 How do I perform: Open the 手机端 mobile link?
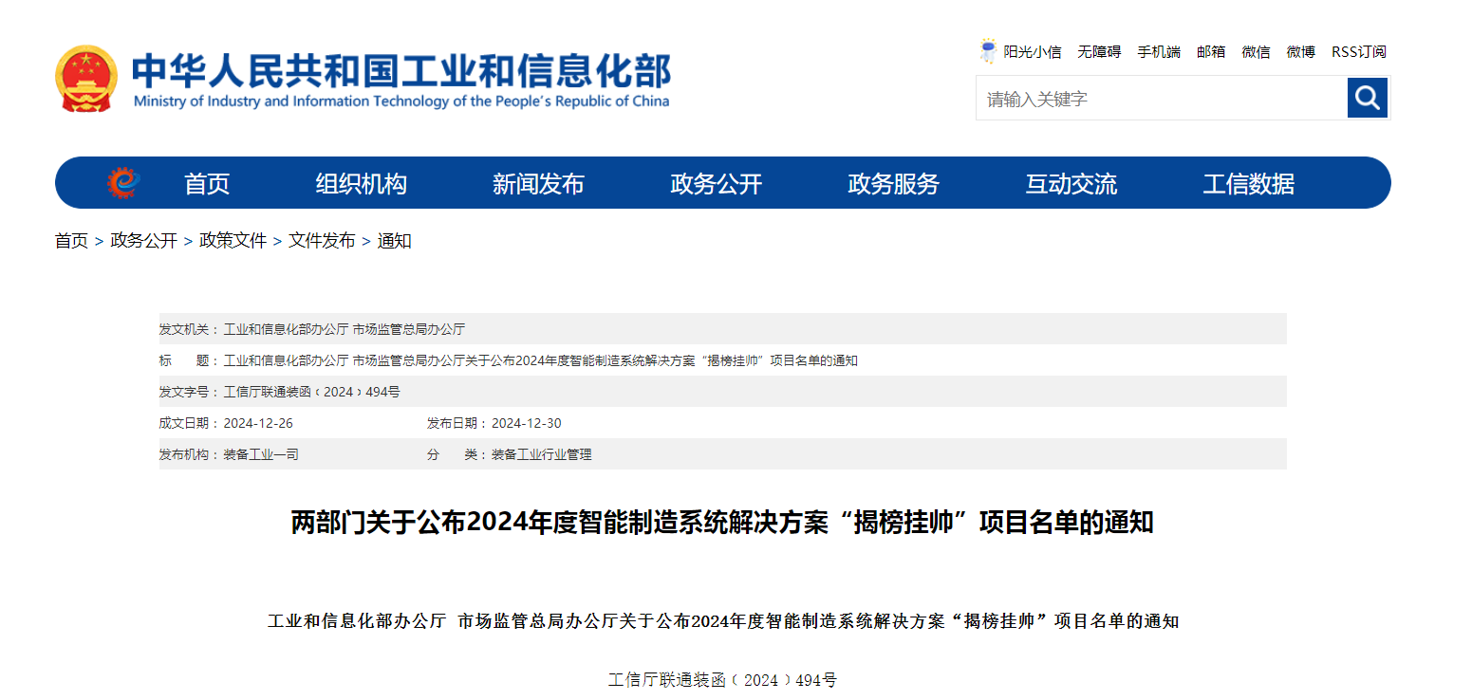pos(1159,52)
